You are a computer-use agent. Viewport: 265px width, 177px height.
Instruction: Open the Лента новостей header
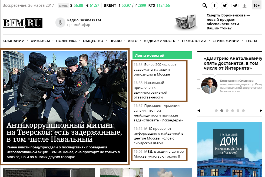[150, 55]
